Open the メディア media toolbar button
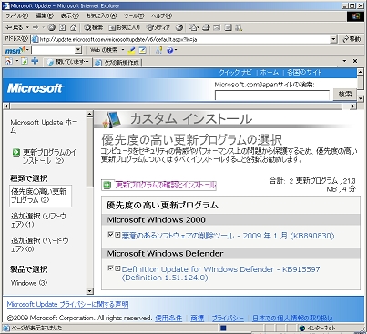367x334 pixels. 158,27
